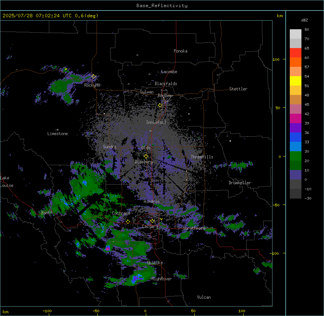Click the Stettler city label
Screen dimensions: 324x316
tap(238, 89)
